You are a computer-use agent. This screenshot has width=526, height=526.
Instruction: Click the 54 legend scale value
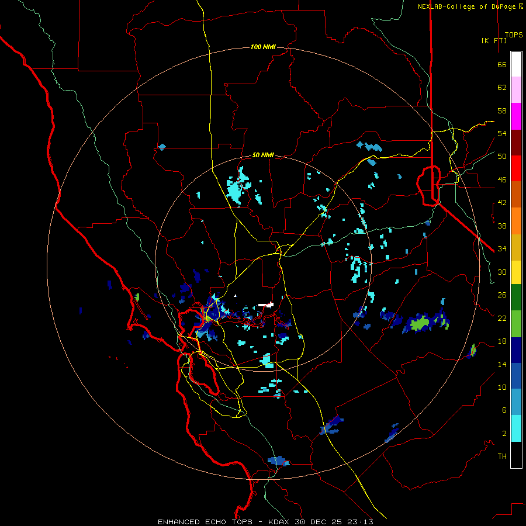(502, 133)
